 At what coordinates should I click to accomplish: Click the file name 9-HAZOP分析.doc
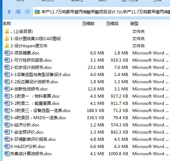click(28, 147)
